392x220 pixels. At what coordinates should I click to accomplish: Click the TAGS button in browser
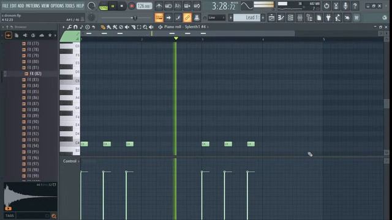pyautogui.click(x=10, y=216)
